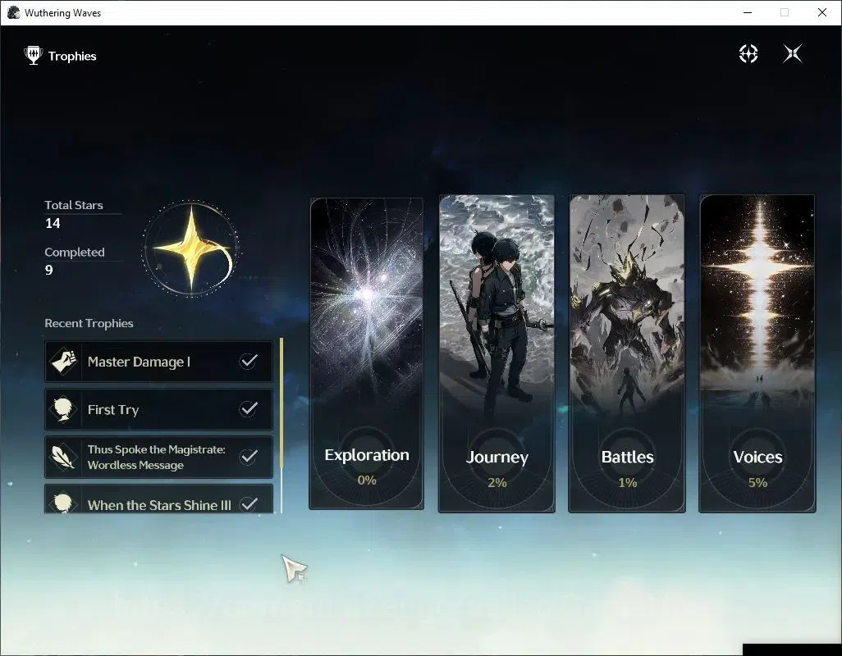
Task: Click the Trophies title text
Action: click(72, 57)
